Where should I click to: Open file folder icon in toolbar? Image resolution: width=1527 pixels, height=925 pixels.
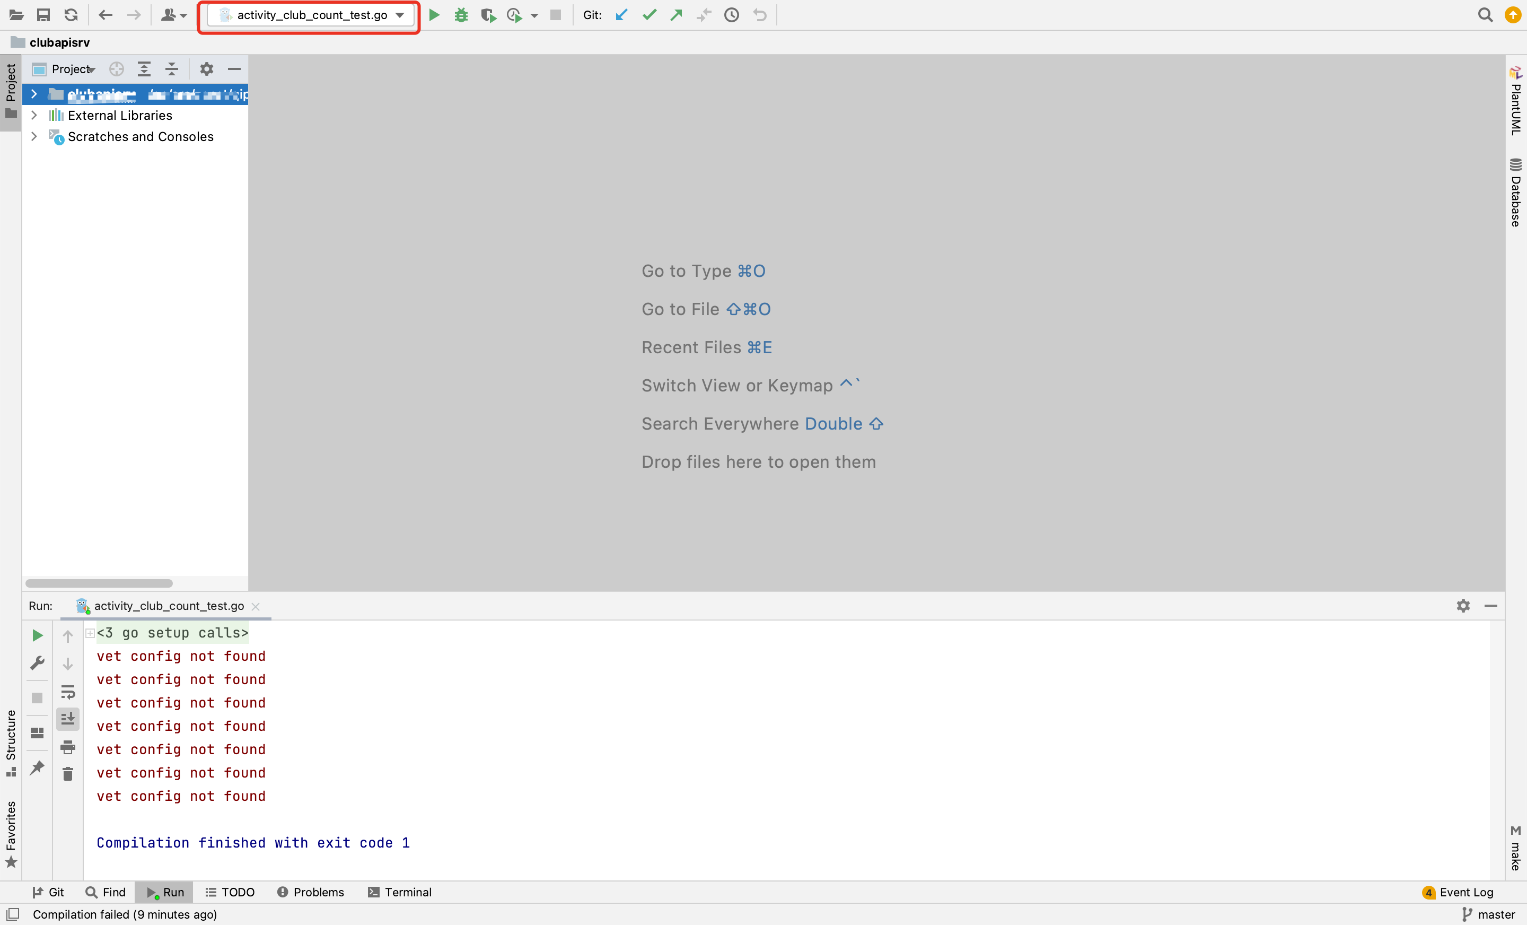pos(17,15)
